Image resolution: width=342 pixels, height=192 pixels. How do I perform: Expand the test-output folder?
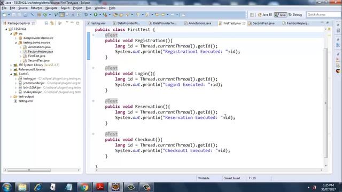point(11,97)
